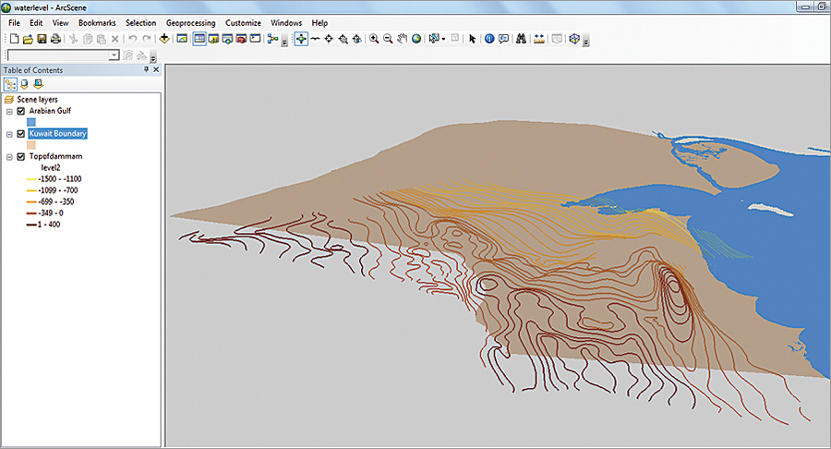The height and width of the screenshot is (449, 831).
Task: Select the Kuwait Boundary layer name
Action: point(57,134)
